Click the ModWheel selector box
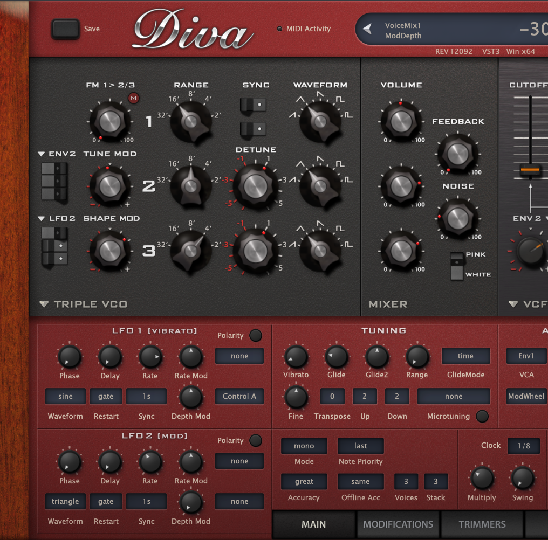Screen dimensions: 548x540 coord(526,396)
